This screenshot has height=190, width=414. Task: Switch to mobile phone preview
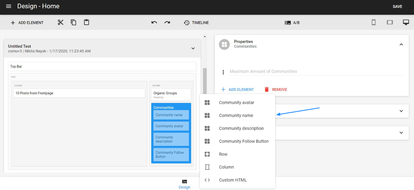point(373,22)
